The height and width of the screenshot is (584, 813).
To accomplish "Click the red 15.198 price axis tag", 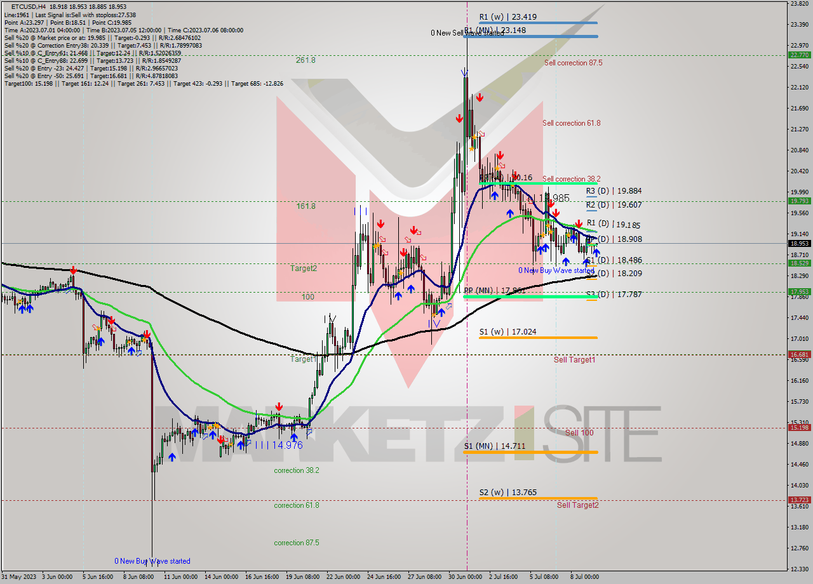I will [x=799, y=427].
